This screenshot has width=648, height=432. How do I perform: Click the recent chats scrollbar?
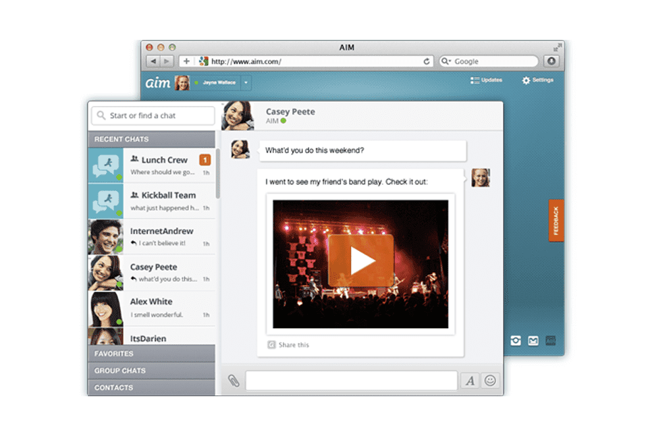[x=217, y=173]
